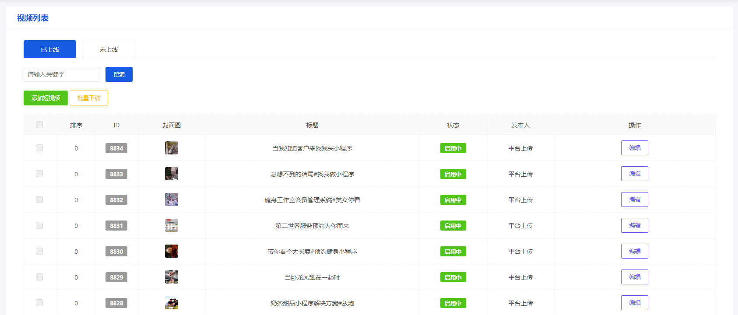Click the cover image of video 8833
738x315 pixels.
171,174
